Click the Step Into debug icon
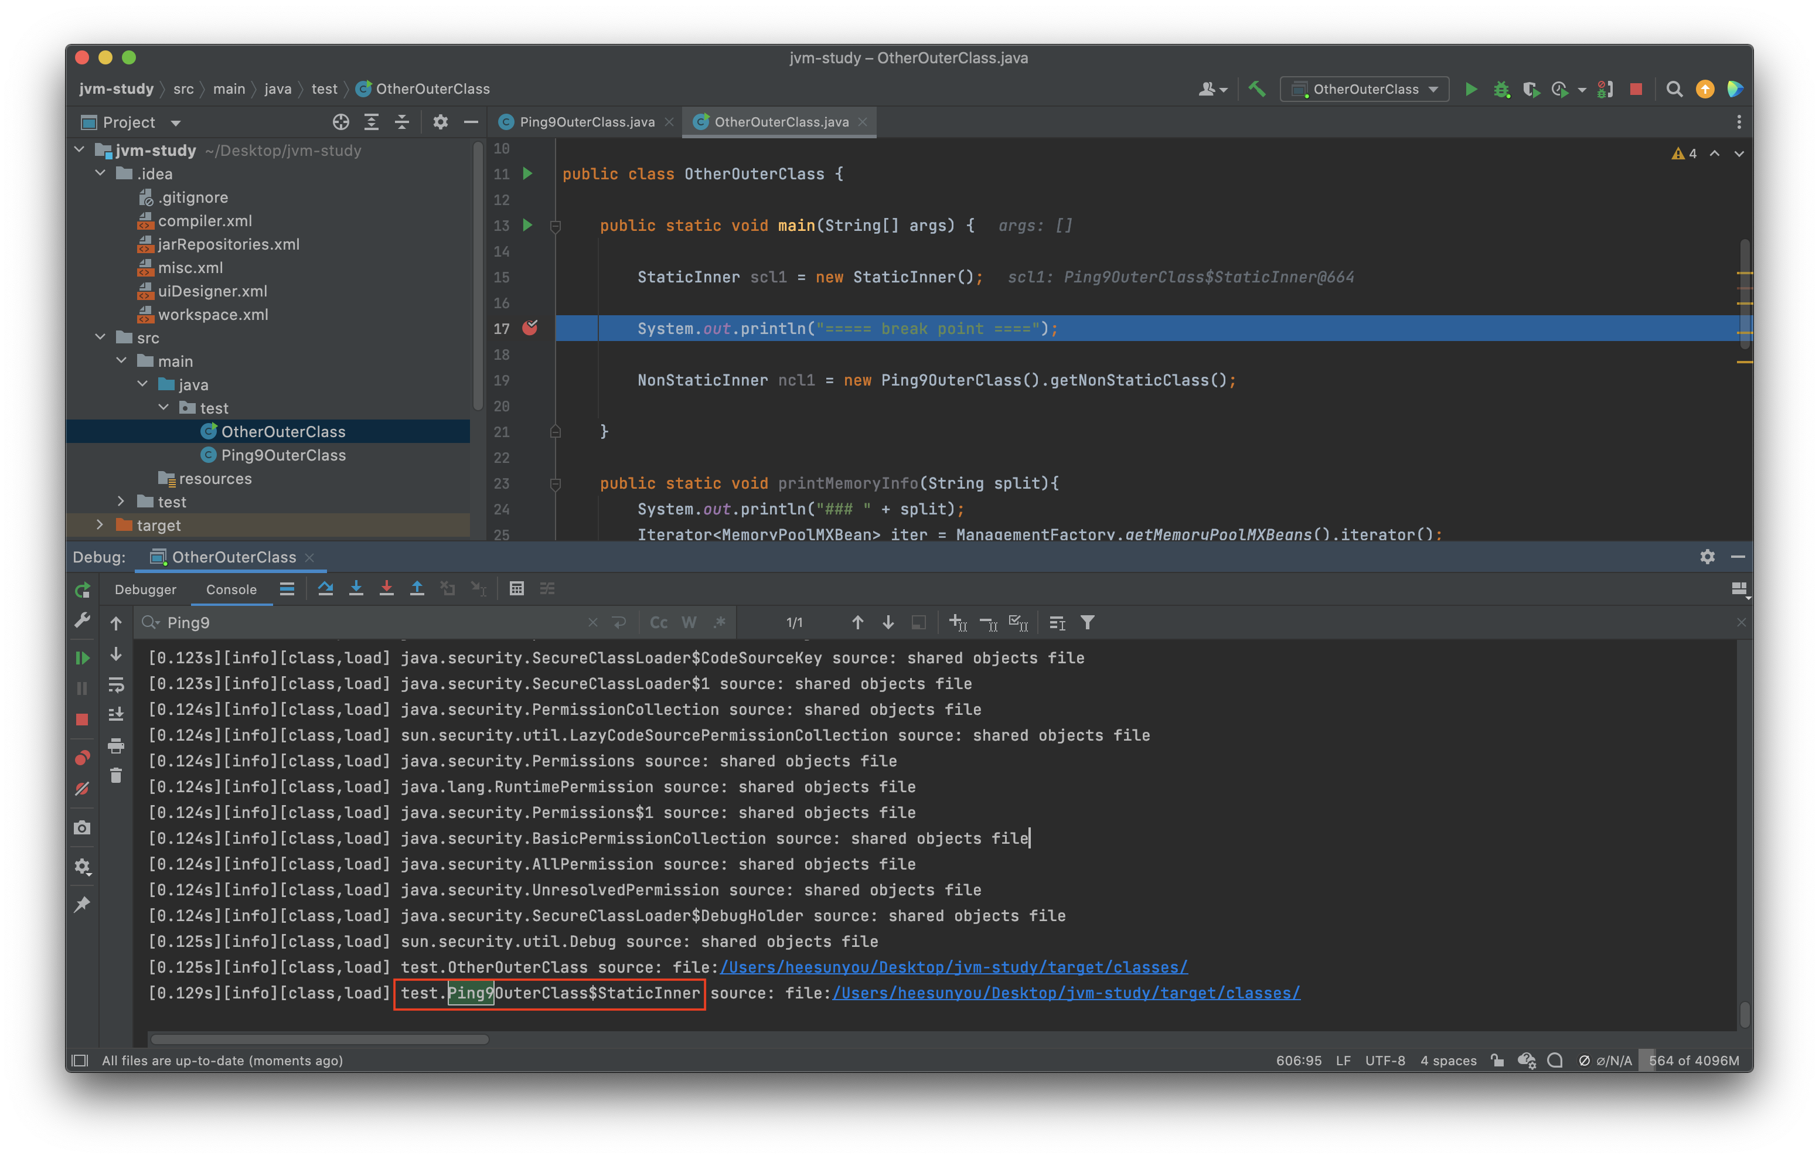1819x1159 pixels. coord(356,588)
